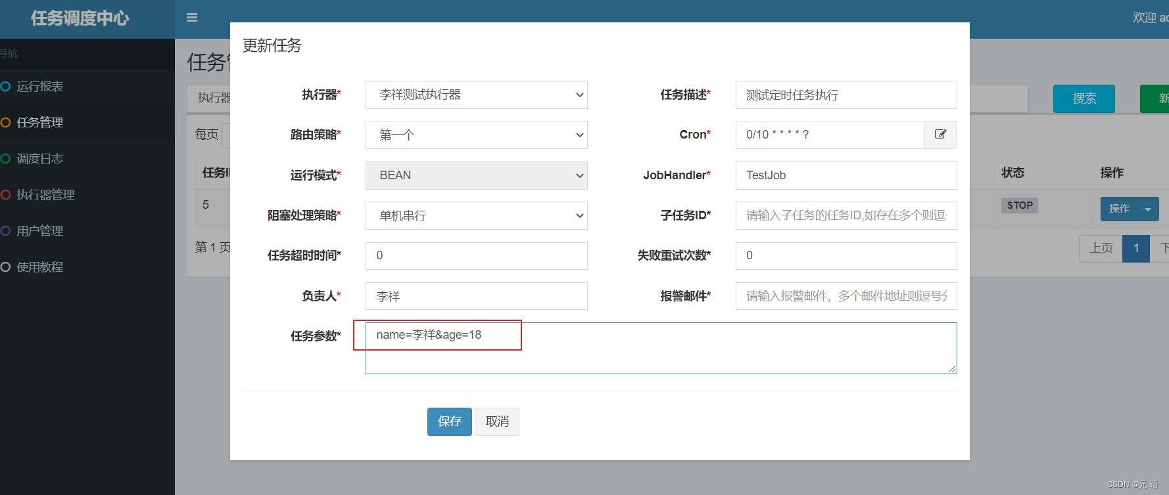Viewport: 1169px width, 495px height.
Task: Click the 状态 column header
Action: coord(1013,173)
